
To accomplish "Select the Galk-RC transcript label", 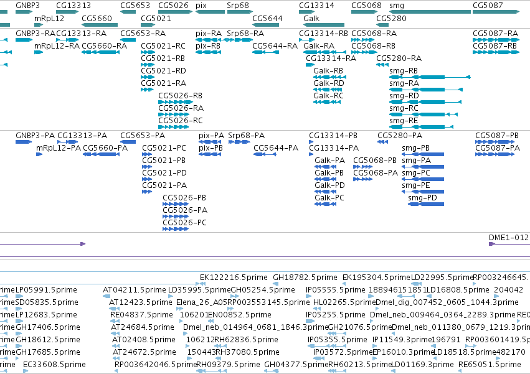I will tap(328, 96).
